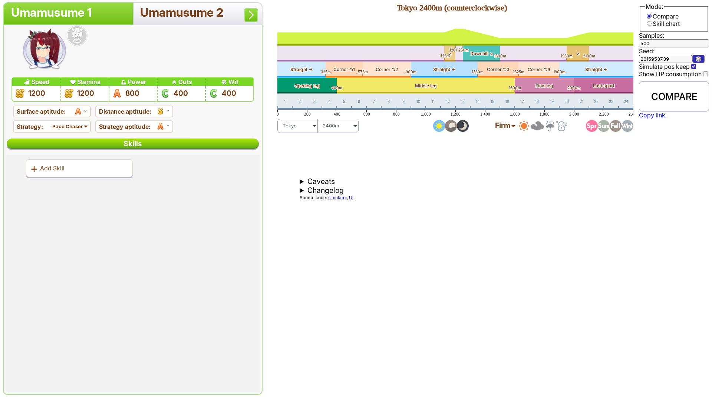
Task: Click the Tokyo 2400m course title
Action: (452, 8)
